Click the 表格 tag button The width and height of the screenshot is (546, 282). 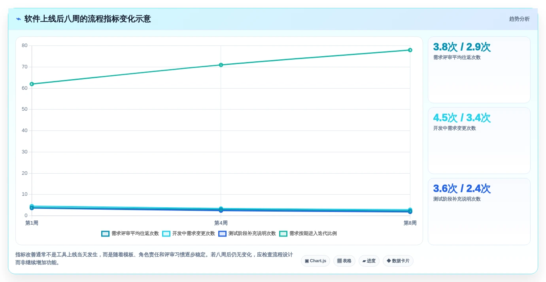click(344, 261)
